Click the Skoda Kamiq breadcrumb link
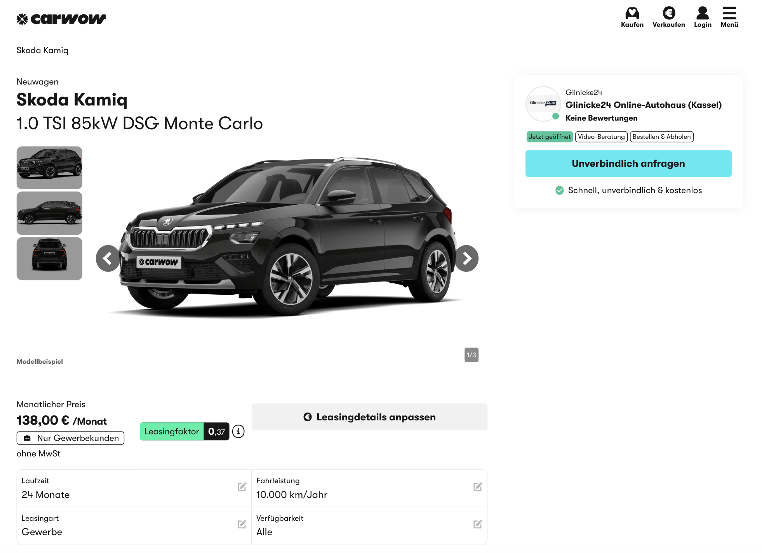This screenshot has height=553, width=762. coord(42,50)
